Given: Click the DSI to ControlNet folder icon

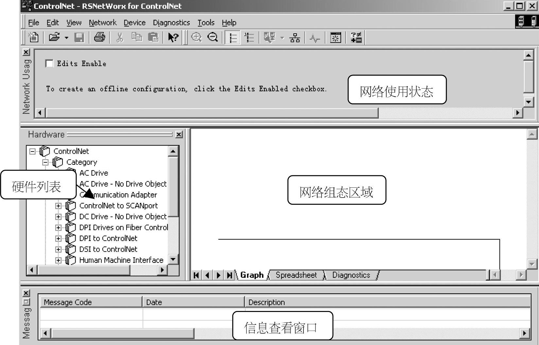Looking at the screenshot, I should click(71, 249).
